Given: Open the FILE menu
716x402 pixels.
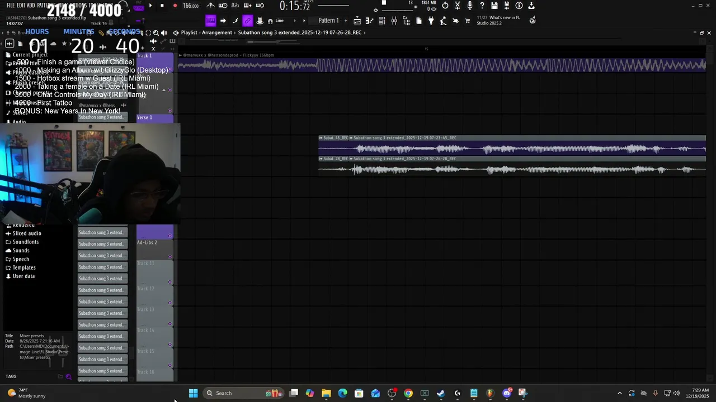Looking at the screenshot, I should [x=11, y=5].
